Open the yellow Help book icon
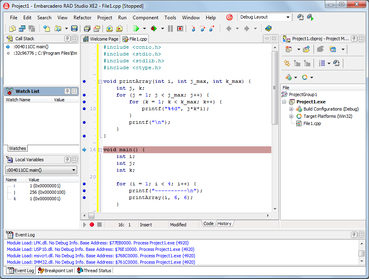The width and height of the screenshot is (369, 279). [x=268, y=29]
